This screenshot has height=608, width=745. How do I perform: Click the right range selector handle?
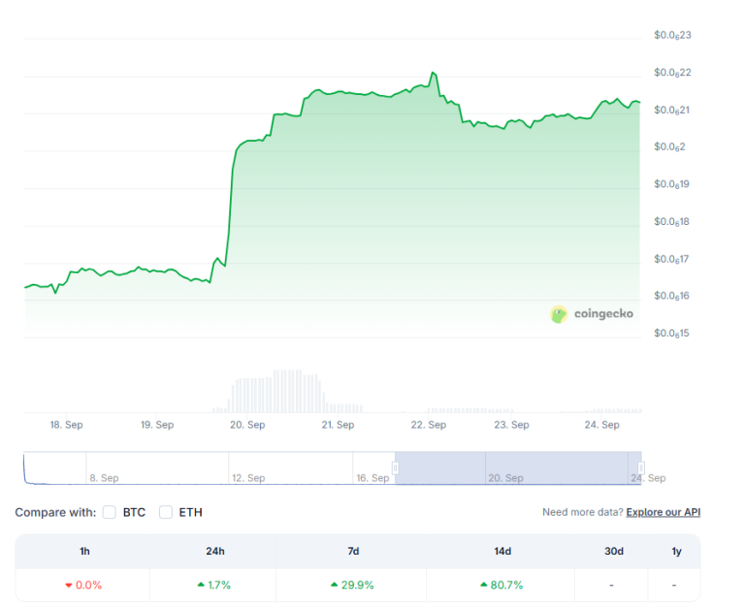point(640,467)
